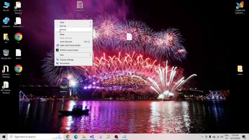Image resolution: width=249 pixels, height=140 pixels.
Task: Select the '2022 nov - Shortcut' folder icon
Action: [18, 5]
